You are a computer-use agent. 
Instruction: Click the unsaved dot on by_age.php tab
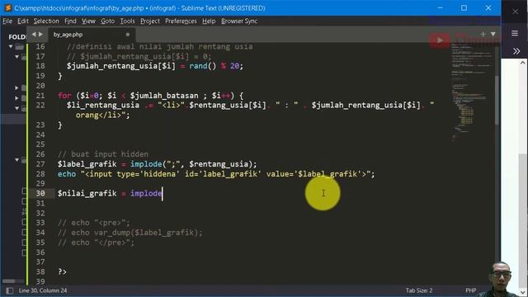pyautogui.click(x=128, y=35)
